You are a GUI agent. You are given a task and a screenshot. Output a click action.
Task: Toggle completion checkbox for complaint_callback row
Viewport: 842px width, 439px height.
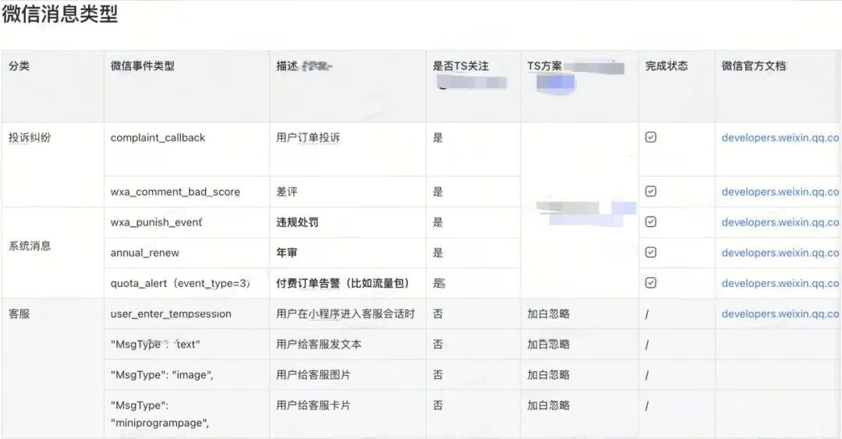coord(650,137)
